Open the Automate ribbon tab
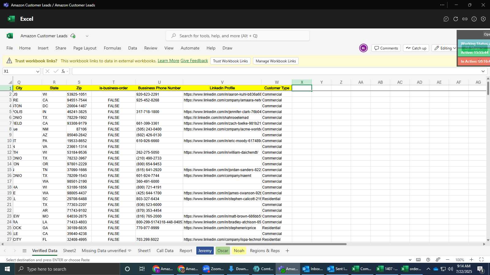 click(x=190, y=48)
